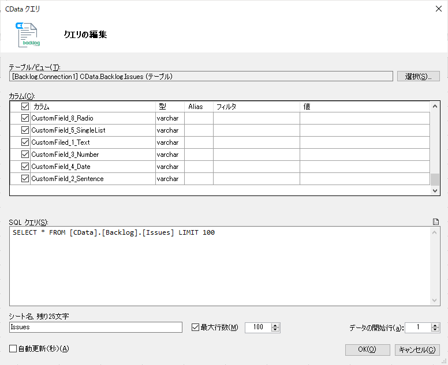Decrease データの開始行 with down arrow
448x365 pixels.
click(435, 330)
